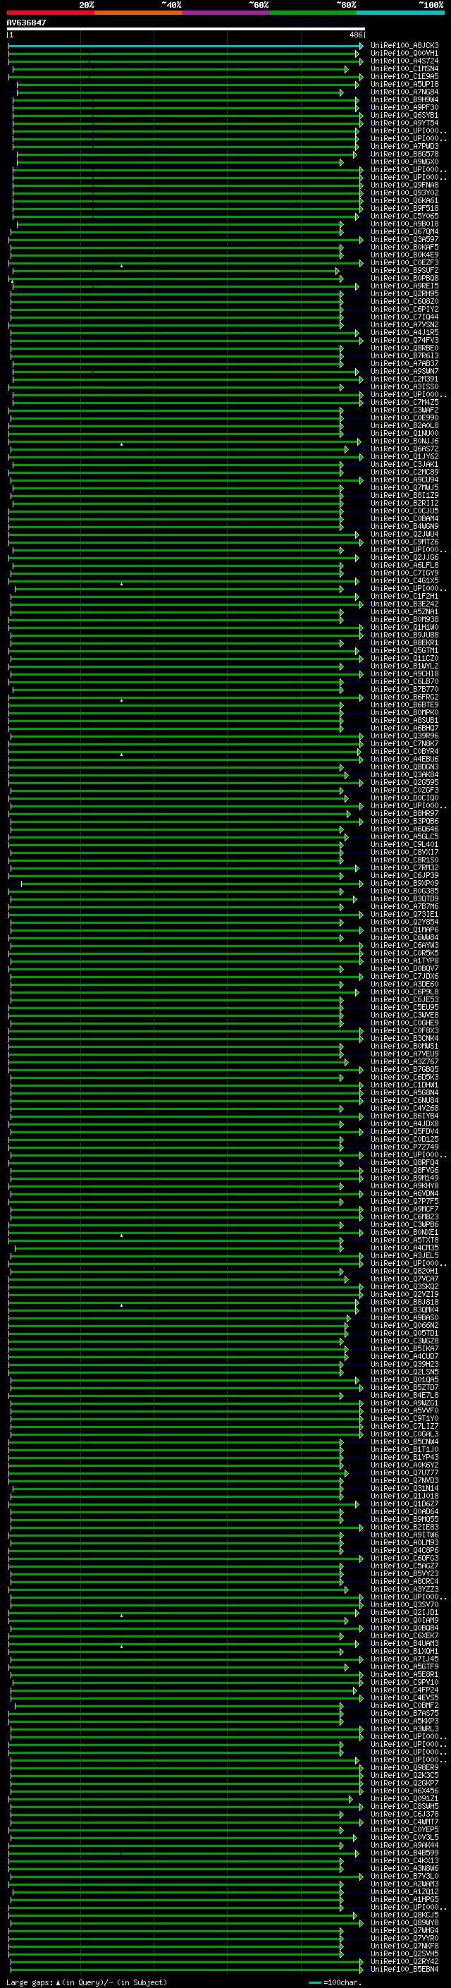The height and width of the screenshot is (1988, 451).
Task: Select hit UniRef100_B7V3L0
Action: (404, 1876)
